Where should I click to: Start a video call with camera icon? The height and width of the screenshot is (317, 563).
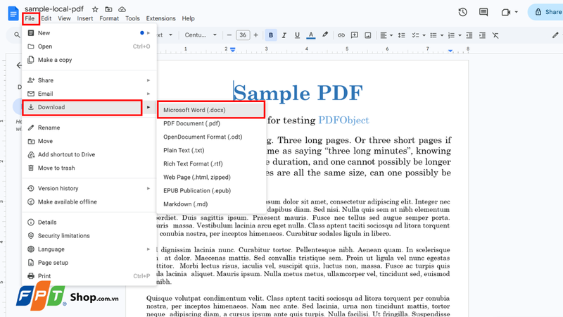point(506,12)
